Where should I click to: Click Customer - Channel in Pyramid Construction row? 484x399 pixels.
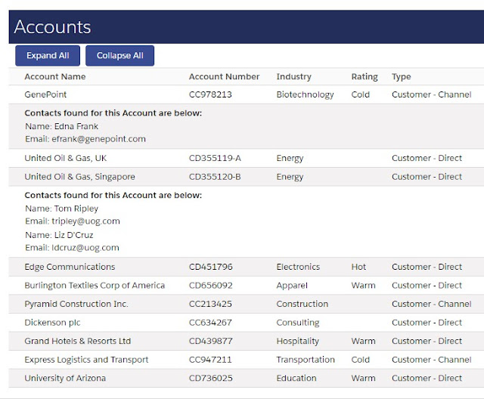[432, 304]
